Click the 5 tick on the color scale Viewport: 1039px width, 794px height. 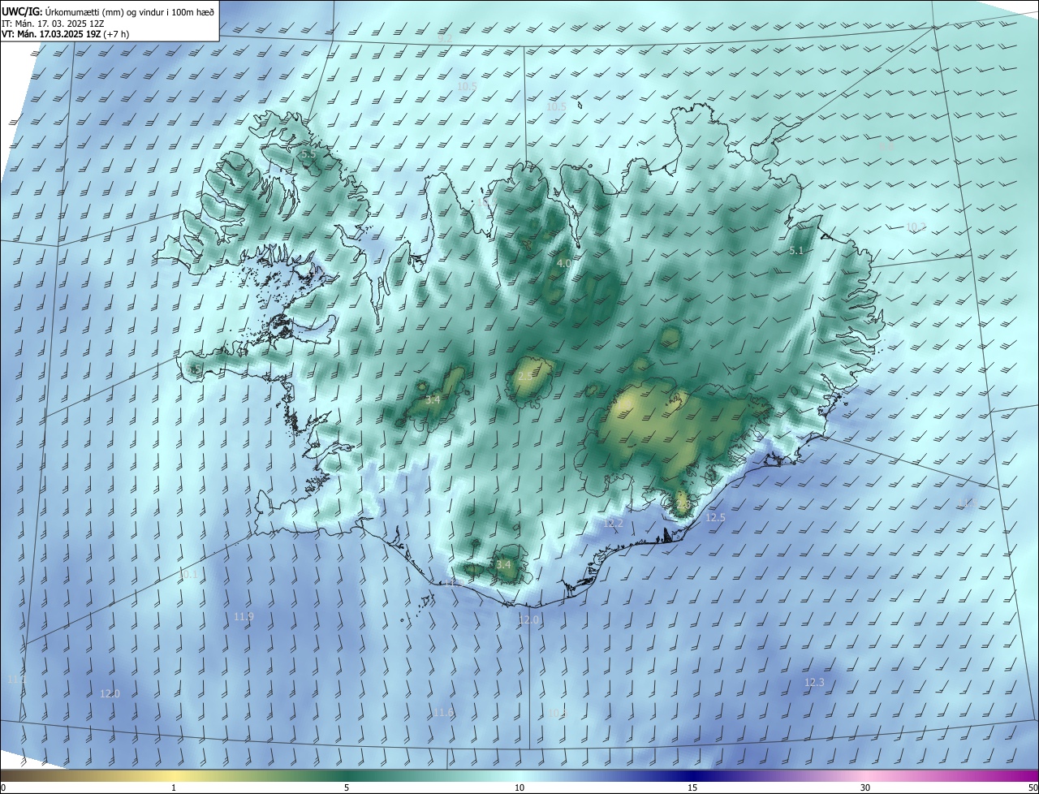[347, 788]
